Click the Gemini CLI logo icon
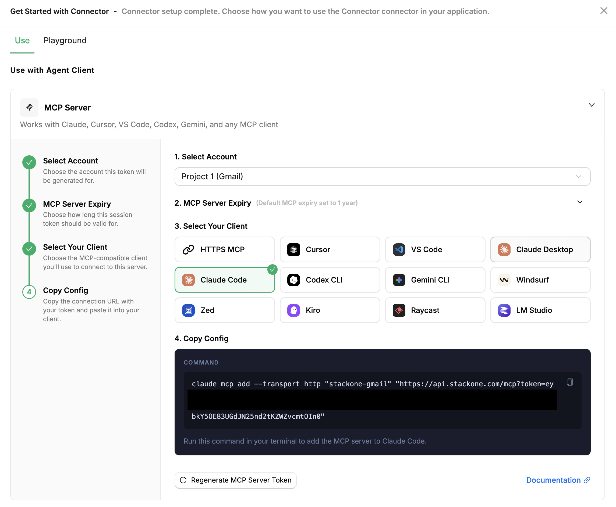The image size is (616, 507). [x=399, y=280]
